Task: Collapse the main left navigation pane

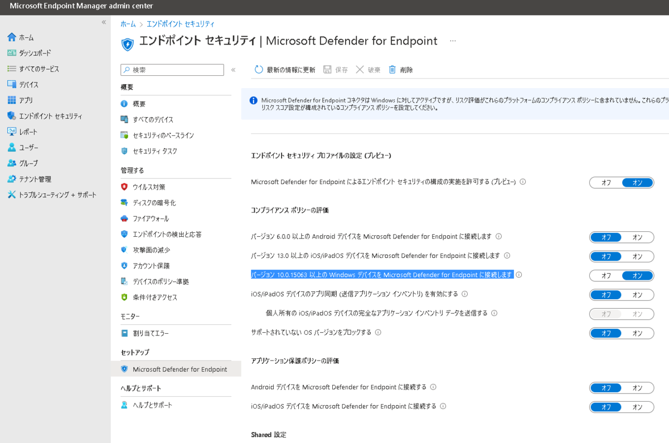Action: [104, 22]
